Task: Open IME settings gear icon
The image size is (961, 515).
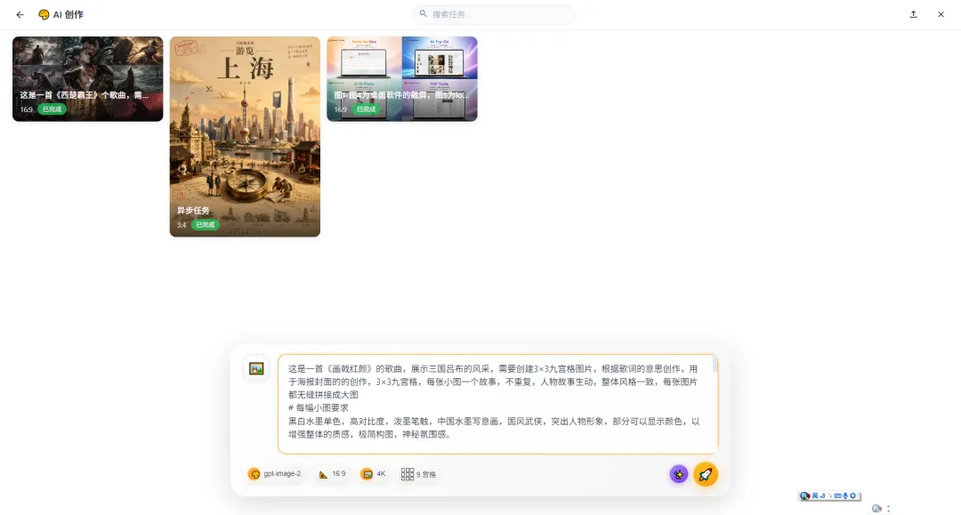Action: tap(852, 496)
